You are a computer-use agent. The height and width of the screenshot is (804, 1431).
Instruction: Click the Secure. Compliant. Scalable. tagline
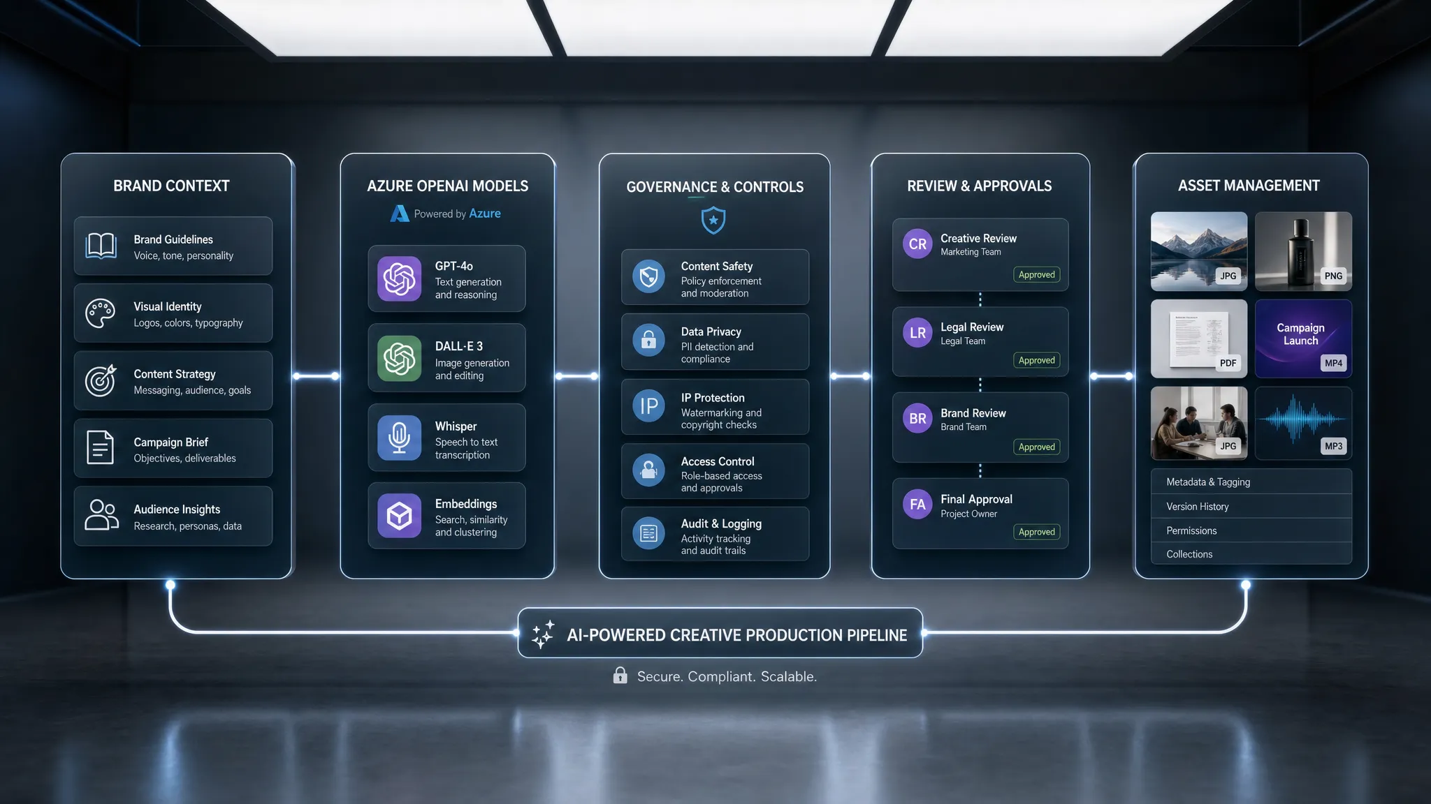point(727,676)
